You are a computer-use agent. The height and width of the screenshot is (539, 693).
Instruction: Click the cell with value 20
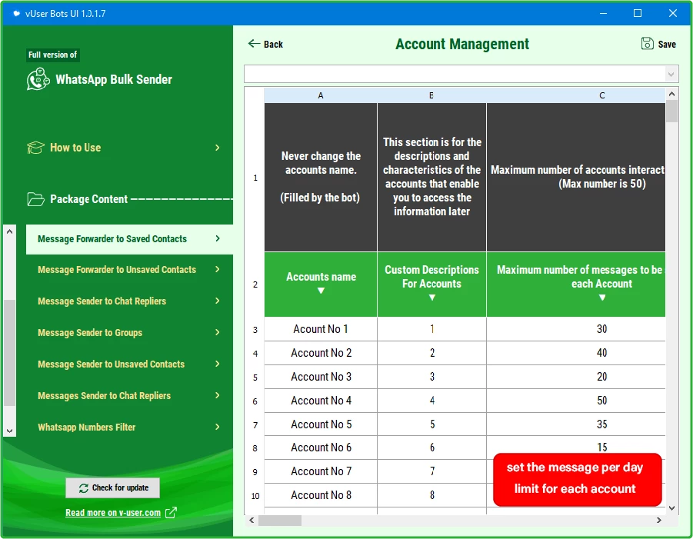576,377
